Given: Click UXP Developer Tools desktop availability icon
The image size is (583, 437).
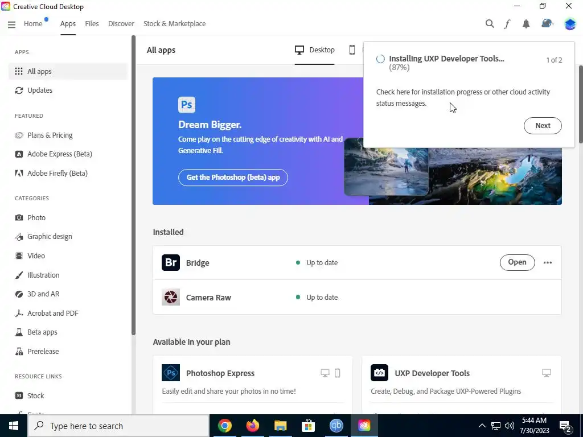Looking at the screenshot, I should click(546, 373).
